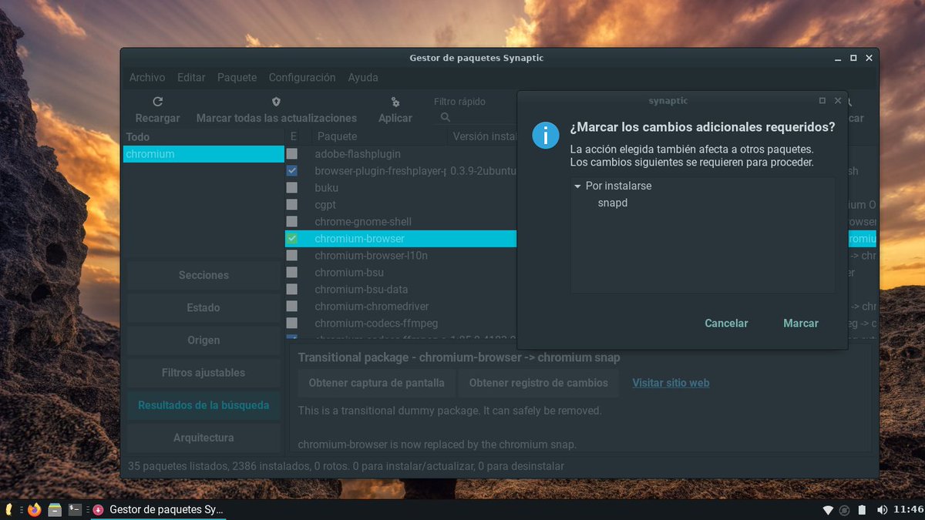925x520 pixels.
Task: Click the Synaptic icon in the taskbar
Action: [98, 510]
